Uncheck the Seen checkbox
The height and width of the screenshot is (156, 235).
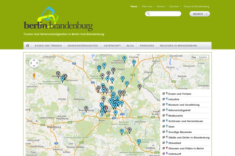point(164,127)
